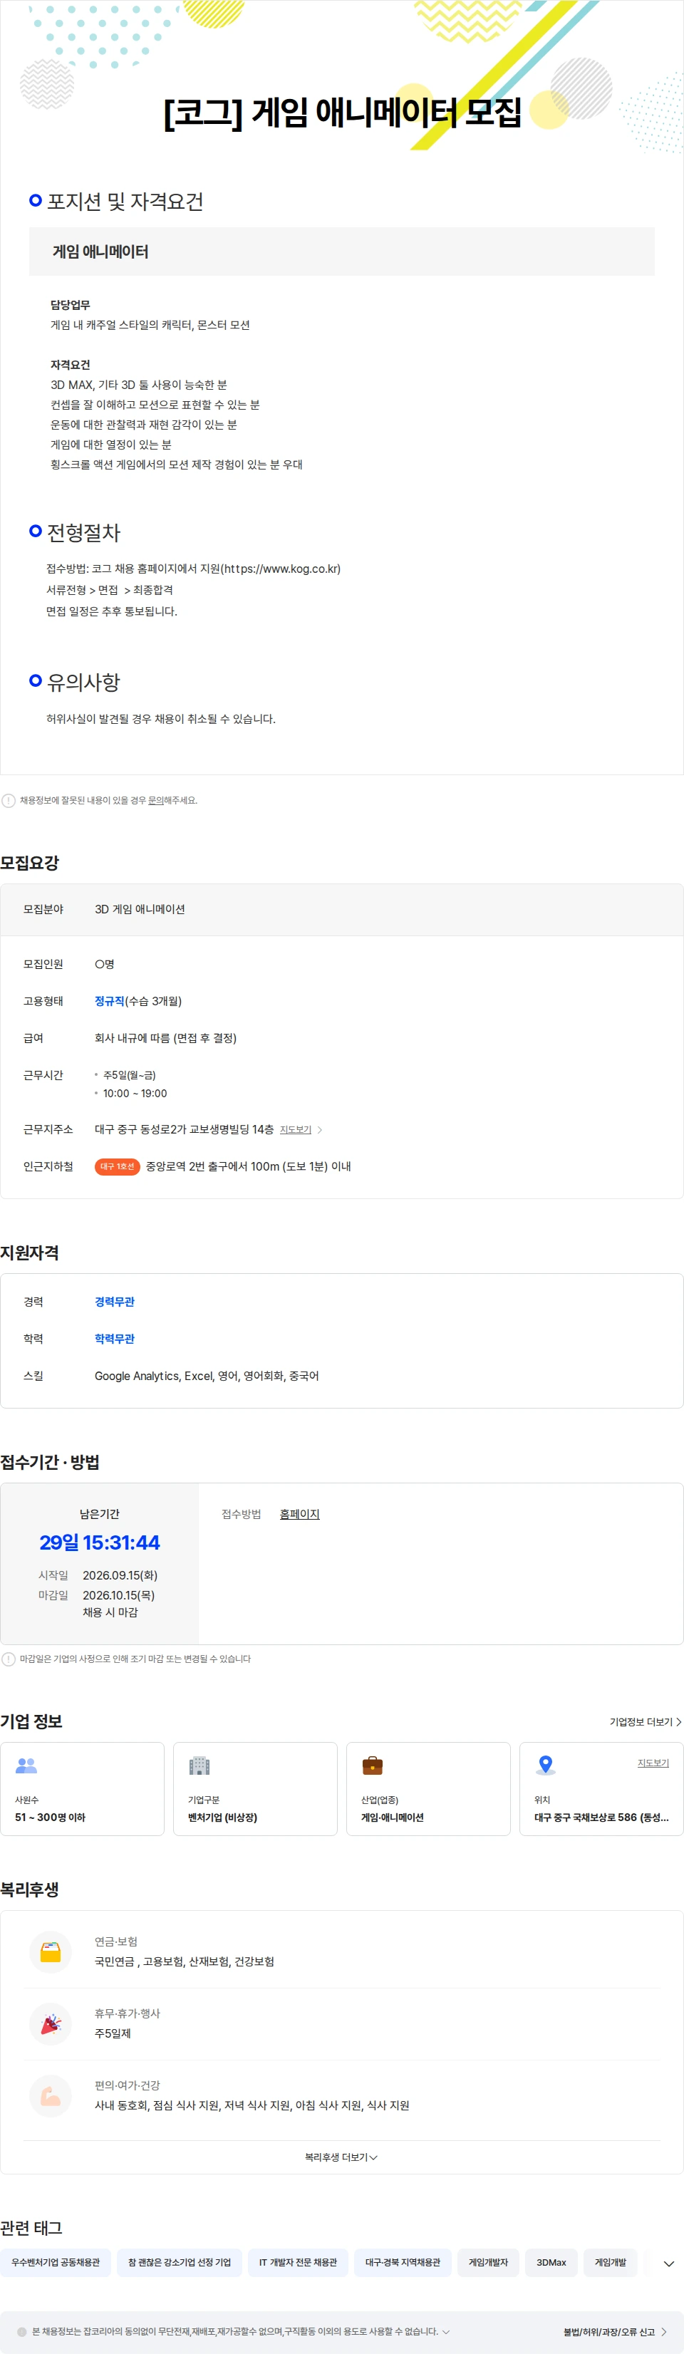Expand 복리후생 더보기
The height and width of the screenshot is (2354, 684).
point(341,2157)
